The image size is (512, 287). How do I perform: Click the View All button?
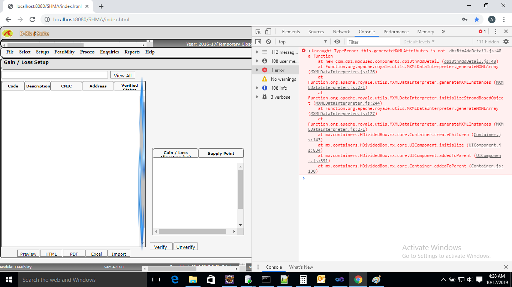click(123, 75)
